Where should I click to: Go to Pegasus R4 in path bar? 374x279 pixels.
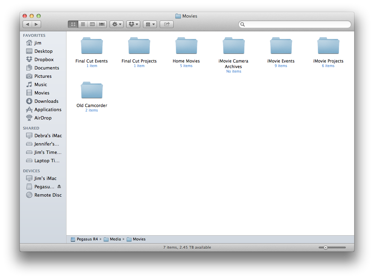(x=84, y=239)
